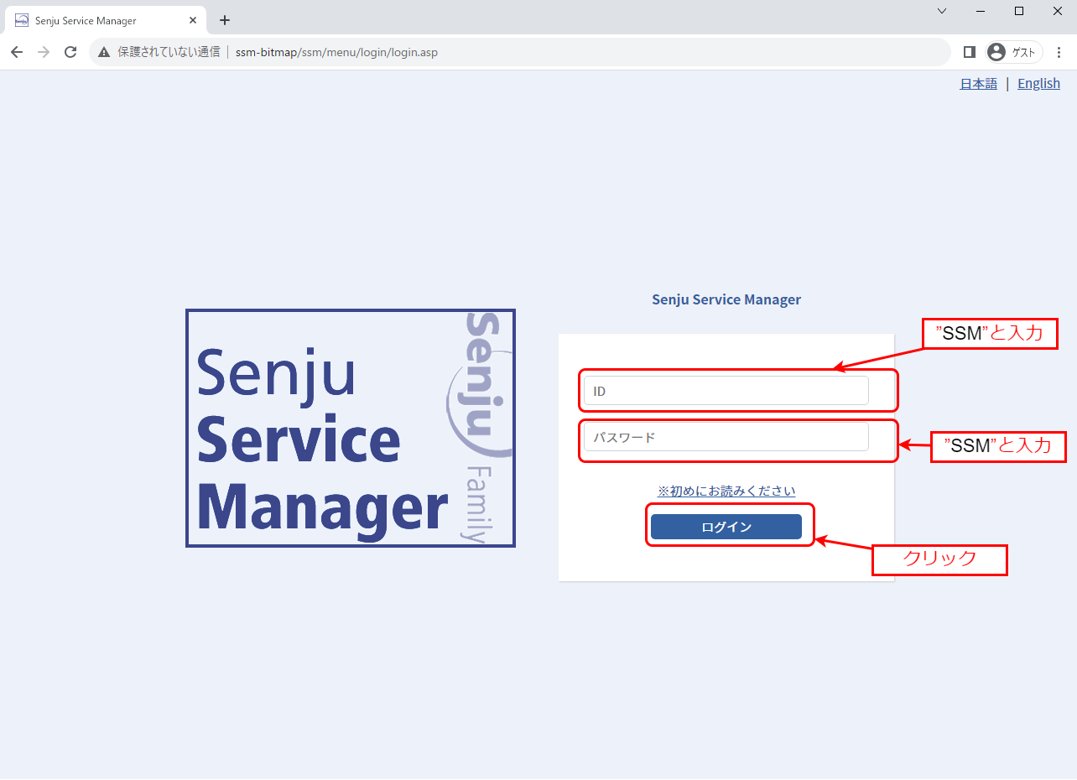Open the guest profile button
This screenshot has height=780, width=1077.
click(1014, 52)
